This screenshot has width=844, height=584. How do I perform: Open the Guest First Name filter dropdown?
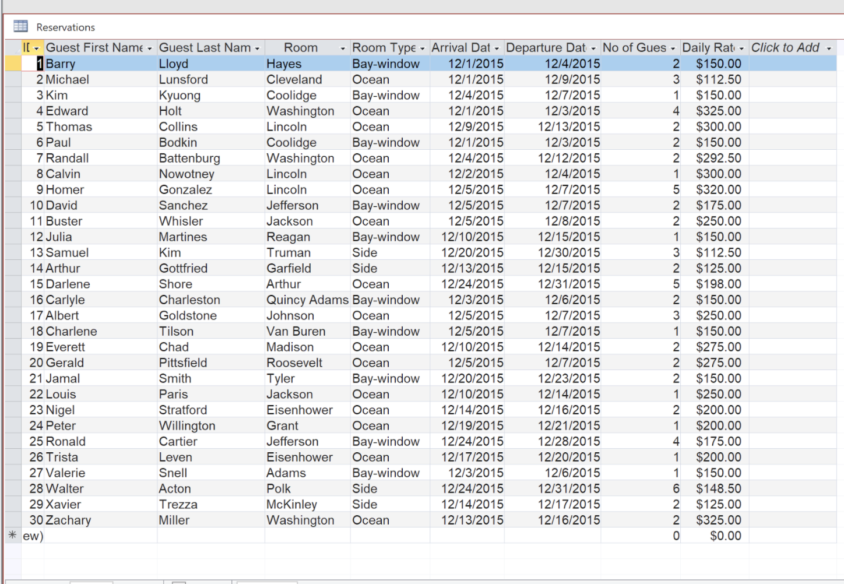(150, 47)
